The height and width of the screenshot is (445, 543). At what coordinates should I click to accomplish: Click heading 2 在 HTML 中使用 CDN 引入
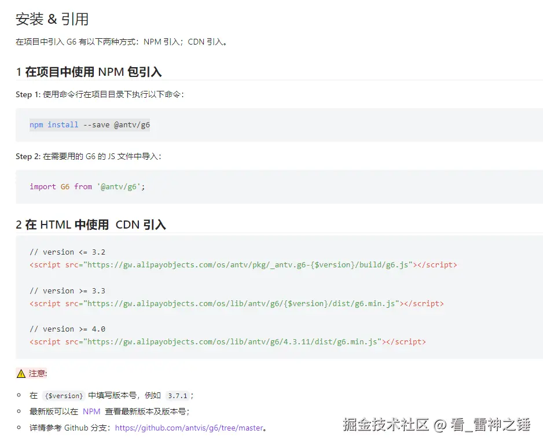[x=91, y=225]
